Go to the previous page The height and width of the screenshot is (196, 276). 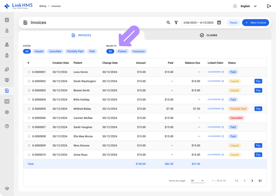click(x=244, y=181)
